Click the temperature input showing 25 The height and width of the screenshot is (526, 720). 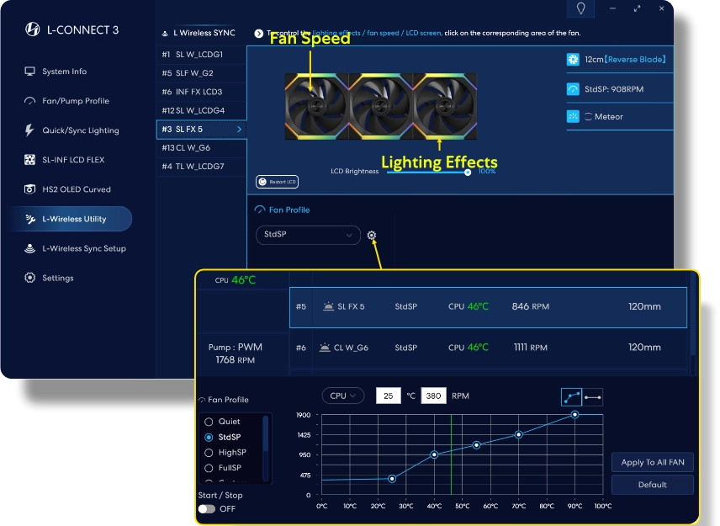(x=388, y=396)
